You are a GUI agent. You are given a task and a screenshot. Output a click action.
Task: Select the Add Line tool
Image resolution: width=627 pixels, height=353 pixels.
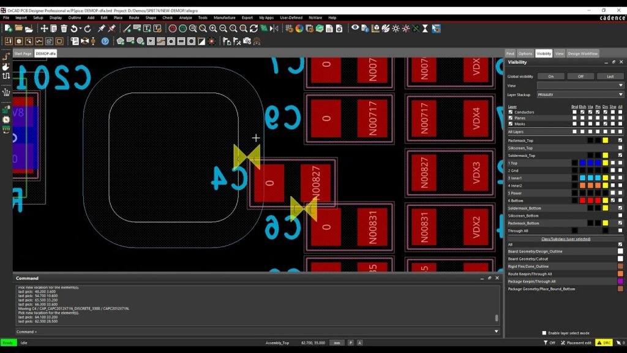click(127, 28)
